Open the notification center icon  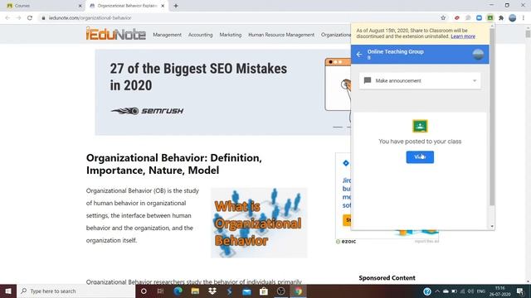(x=520, y=291)
